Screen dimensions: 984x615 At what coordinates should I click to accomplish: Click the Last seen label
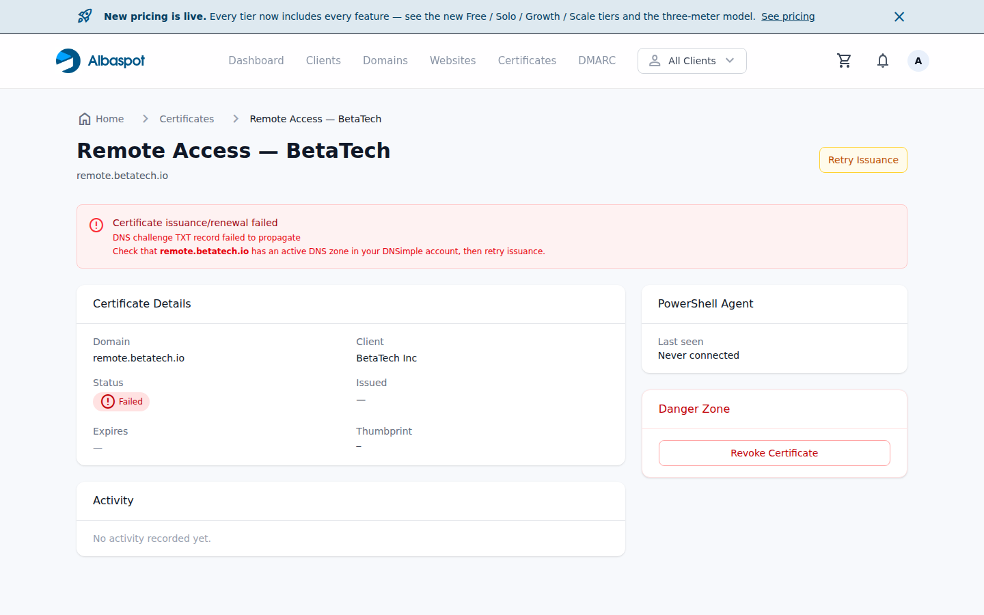[681, 342]
